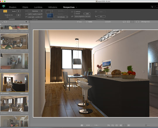Screen dimensions: 158x128
Task: Open the render size dropdown at bottom
Action: point(89,125)
